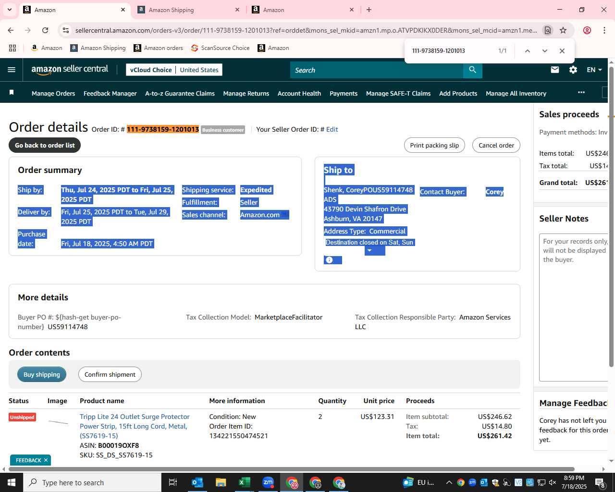
Task: Open Chrome three-dot menu
Action: [x=604, y=30]
